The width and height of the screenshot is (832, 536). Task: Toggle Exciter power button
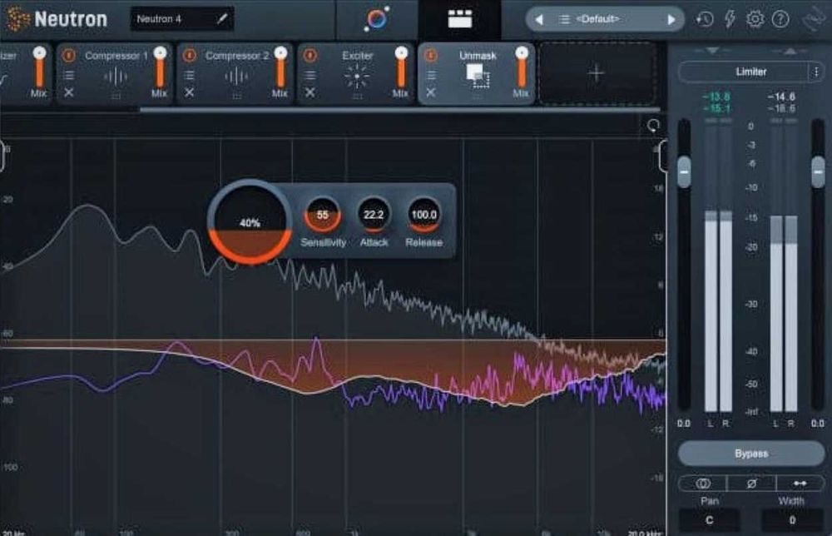coord(310,55)
